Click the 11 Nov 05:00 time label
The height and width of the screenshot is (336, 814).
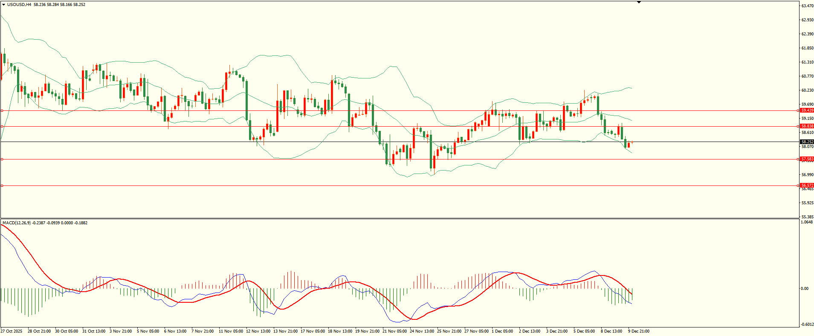[231, 331]
